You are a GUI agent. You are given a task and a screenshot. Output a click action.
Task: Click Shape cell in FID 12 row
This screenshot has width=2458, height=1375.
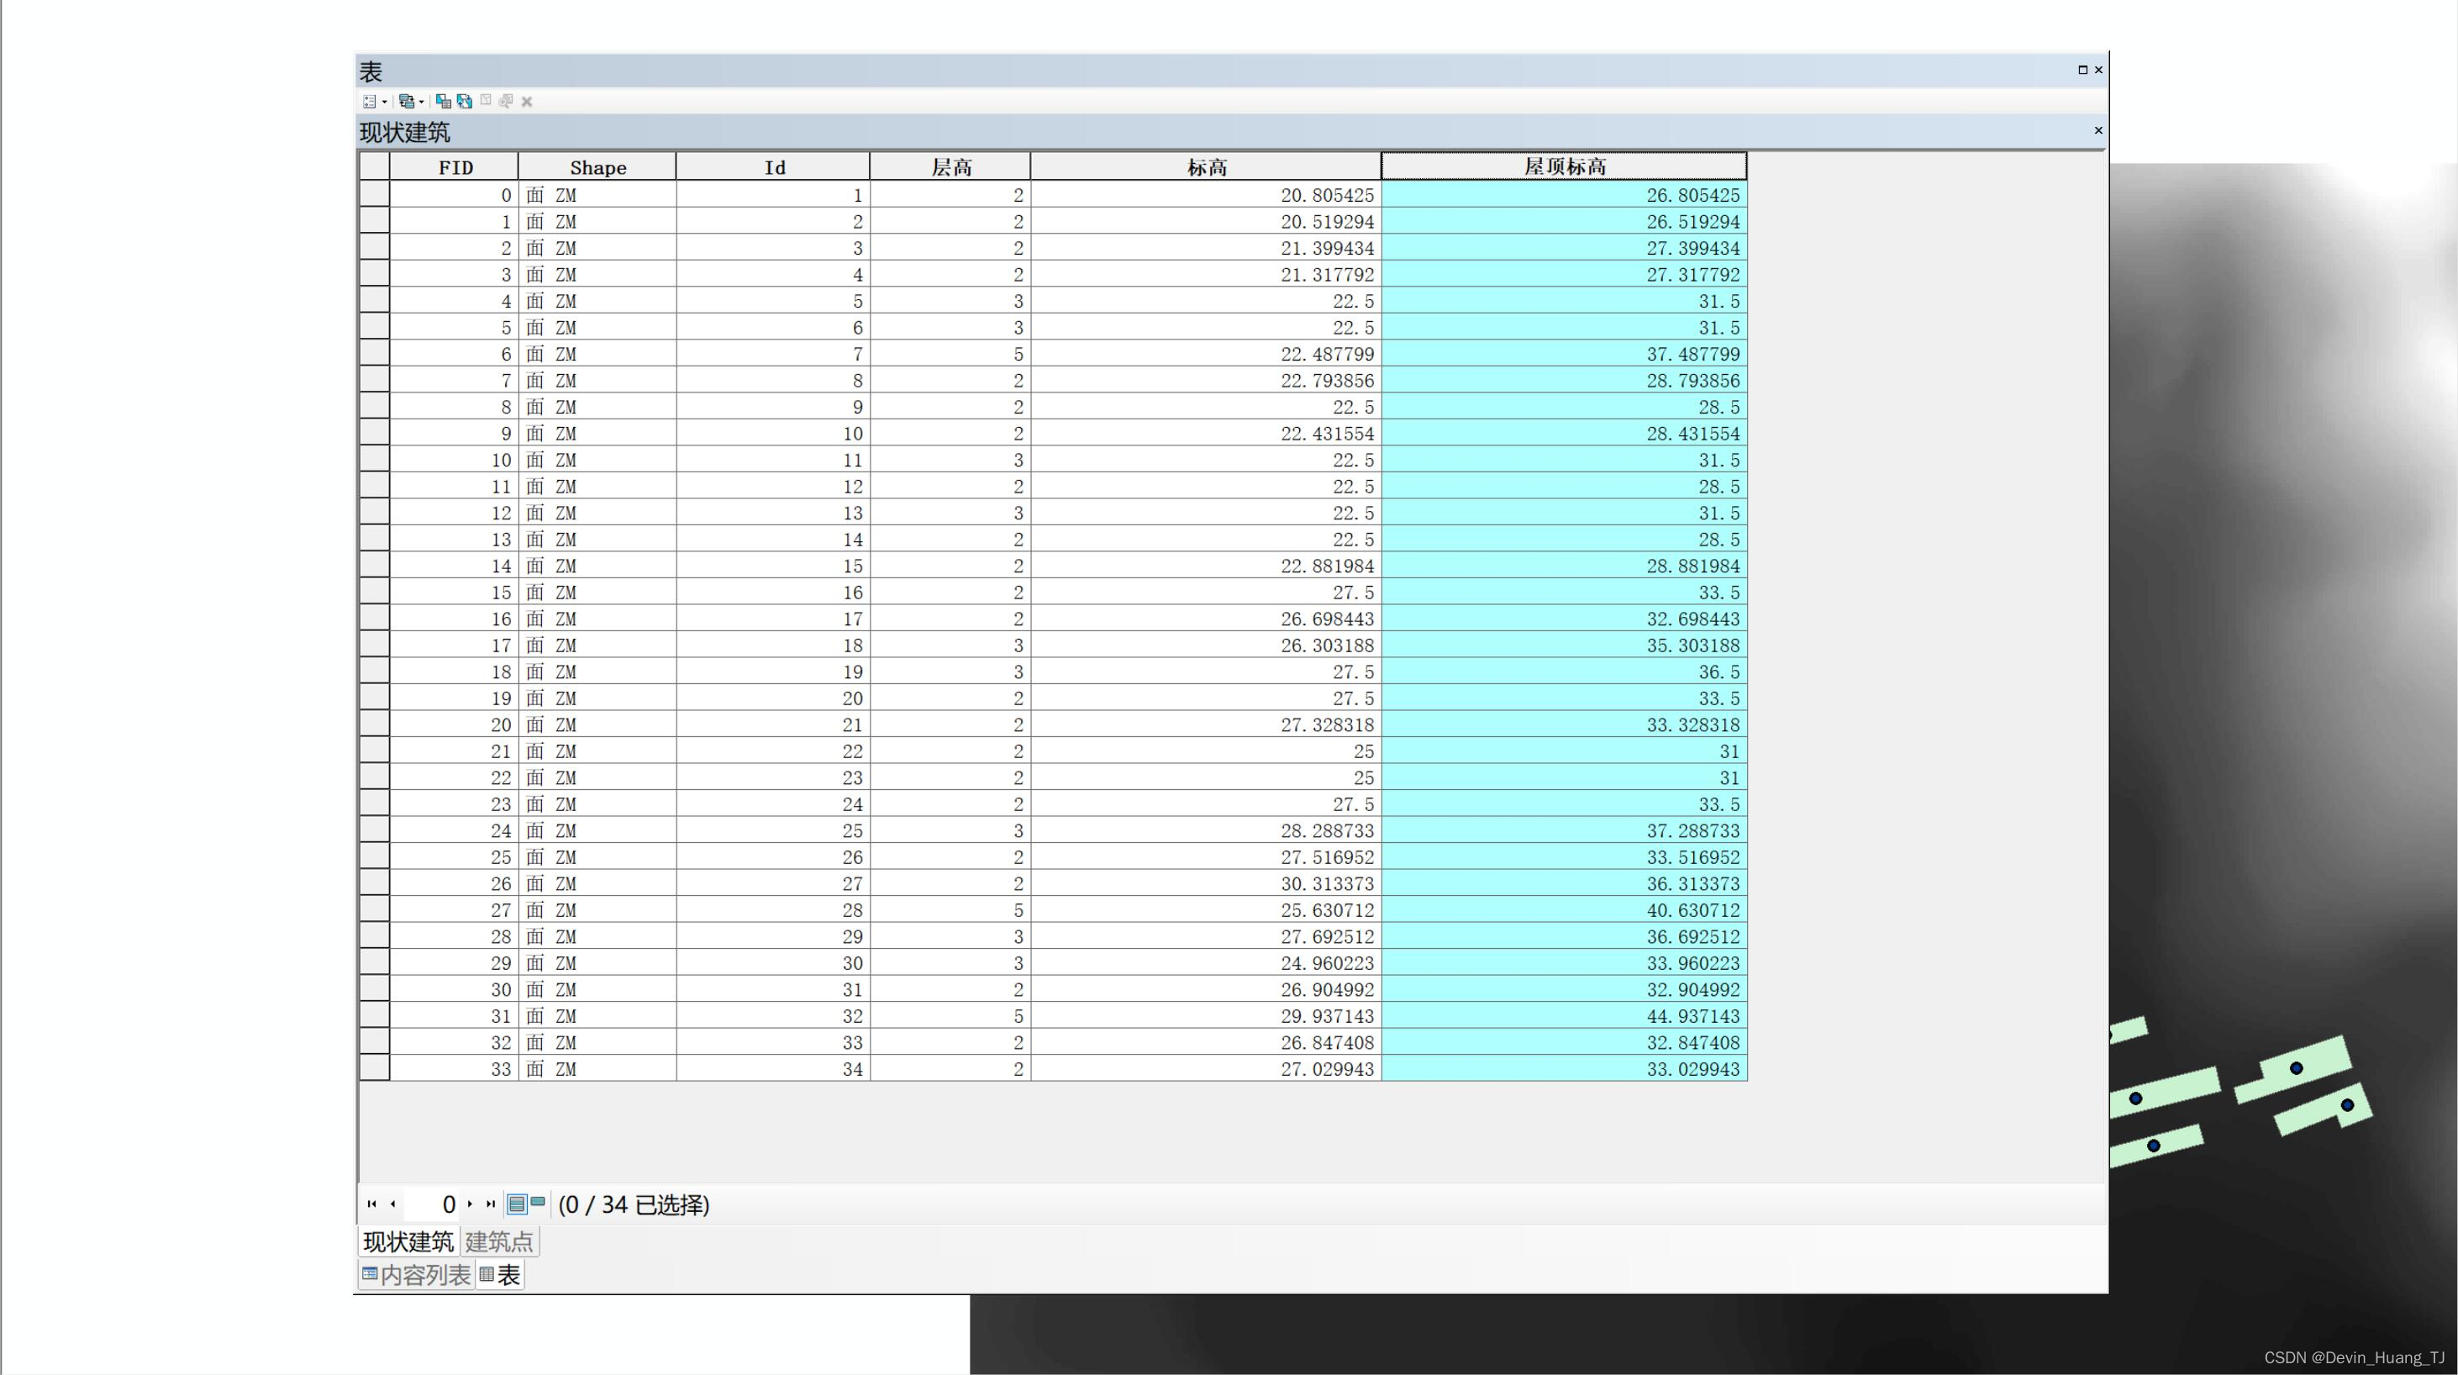597,514
